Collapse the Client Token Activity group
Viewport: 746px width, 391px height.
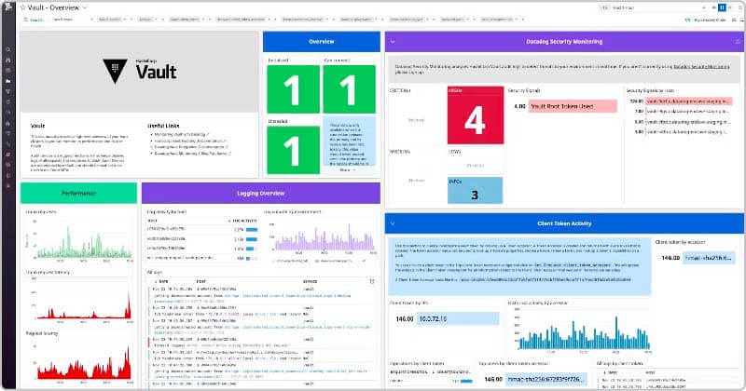click(x=392, y=223)
